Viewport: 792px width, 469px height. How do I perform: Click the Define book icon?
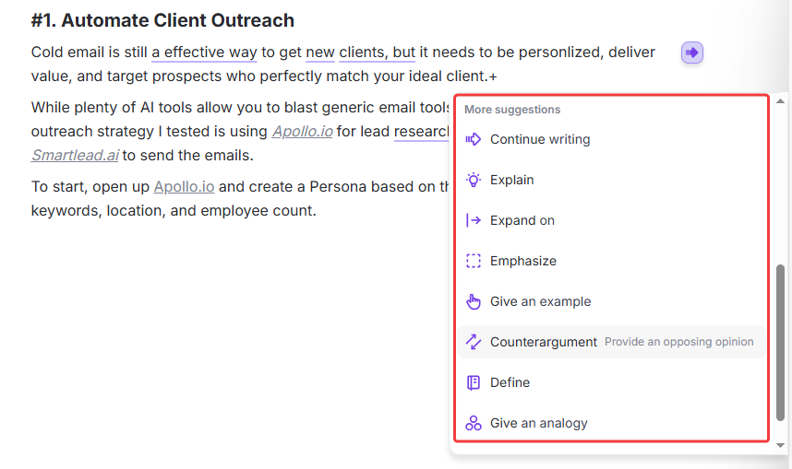point(474,382)
